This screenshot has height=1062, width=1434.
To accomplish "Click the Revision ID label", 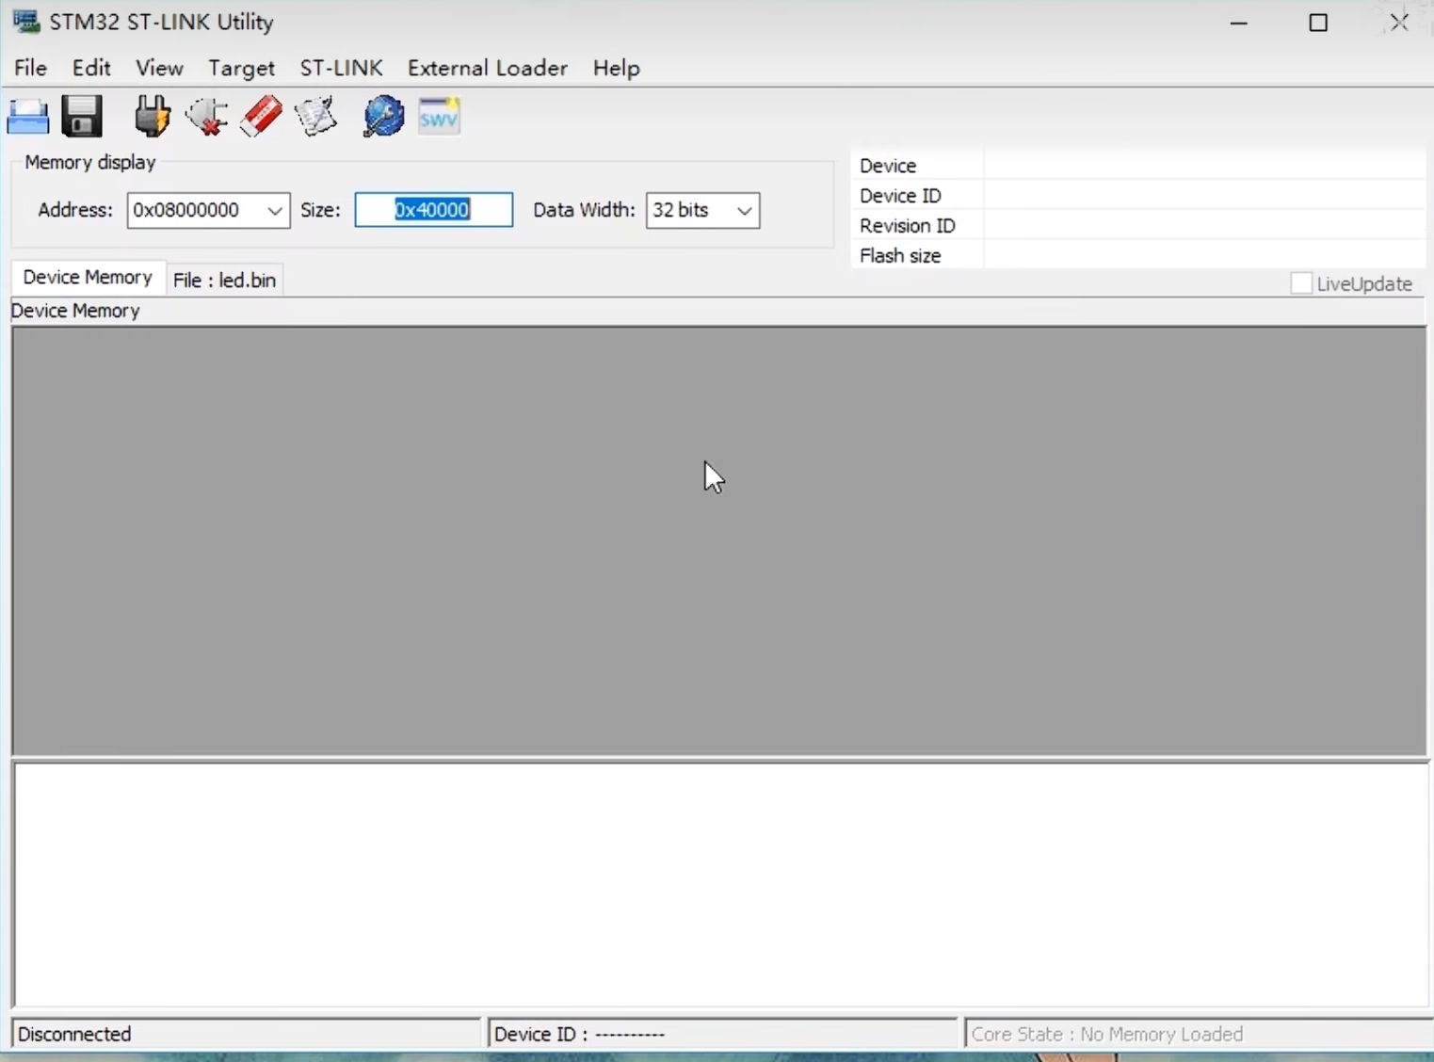I will click(907, 226).
